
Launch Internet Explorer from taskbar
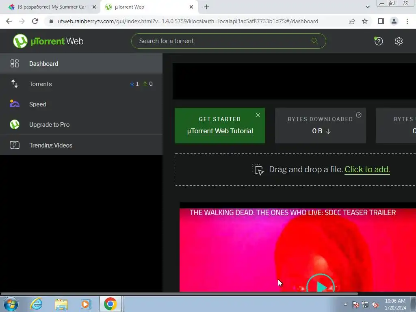point(36,304)
